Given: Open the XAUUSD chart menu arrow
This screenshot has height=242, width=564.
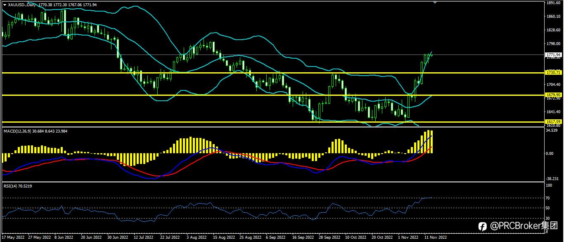Looking at the screenshot, I should (x=5, y=4).
